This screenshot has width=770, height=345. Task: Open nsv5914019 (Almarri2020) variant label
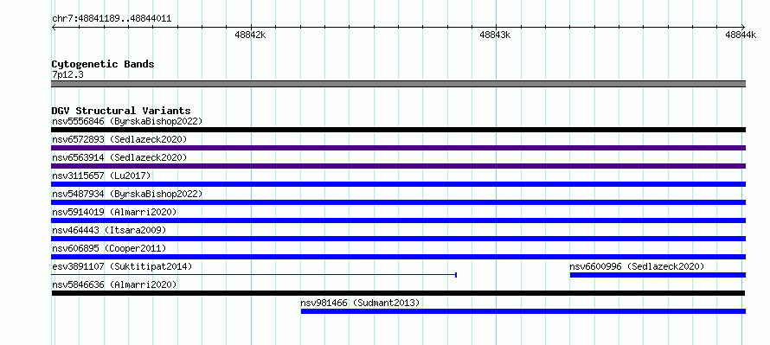(114, 212)
